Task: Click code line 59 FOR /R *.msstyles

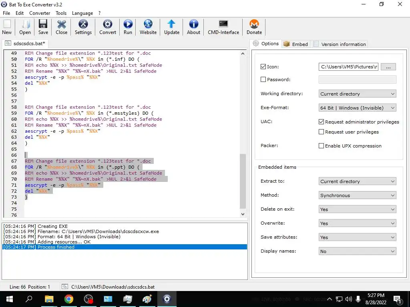Action: pyautogui.click(x=89, y=113)
